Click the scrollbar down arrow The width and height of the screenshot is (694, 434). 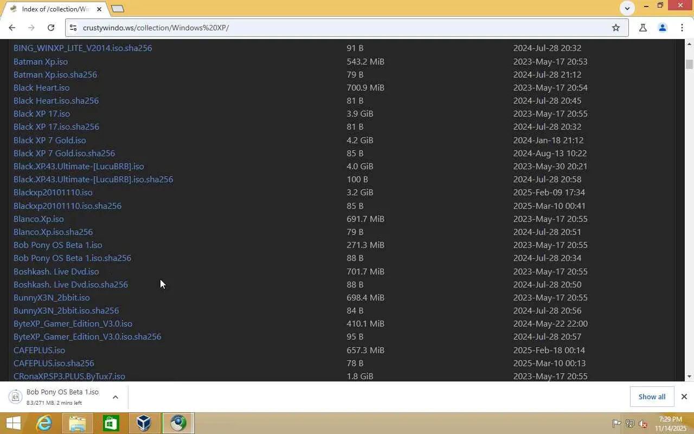point(689,376)
